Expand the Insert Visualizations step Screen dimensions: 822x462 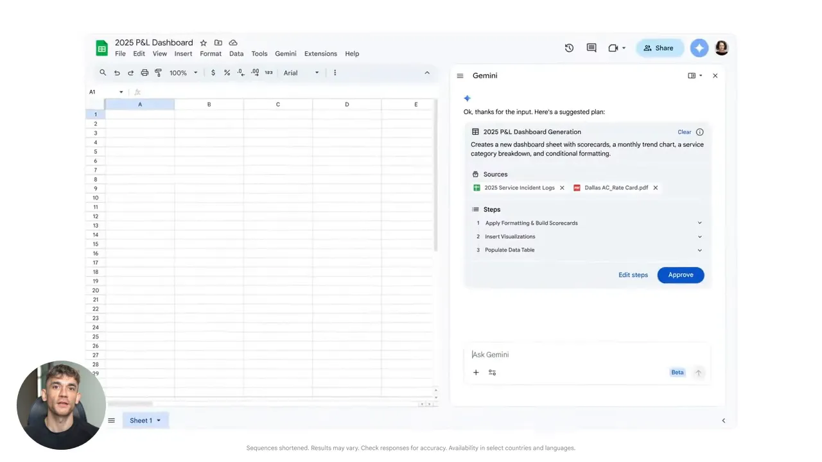click(x=699, y=237)
